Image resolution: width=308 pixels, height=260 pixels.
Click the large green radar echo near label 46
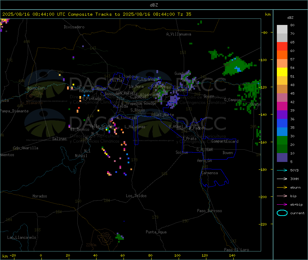click(x=237, y=67)
